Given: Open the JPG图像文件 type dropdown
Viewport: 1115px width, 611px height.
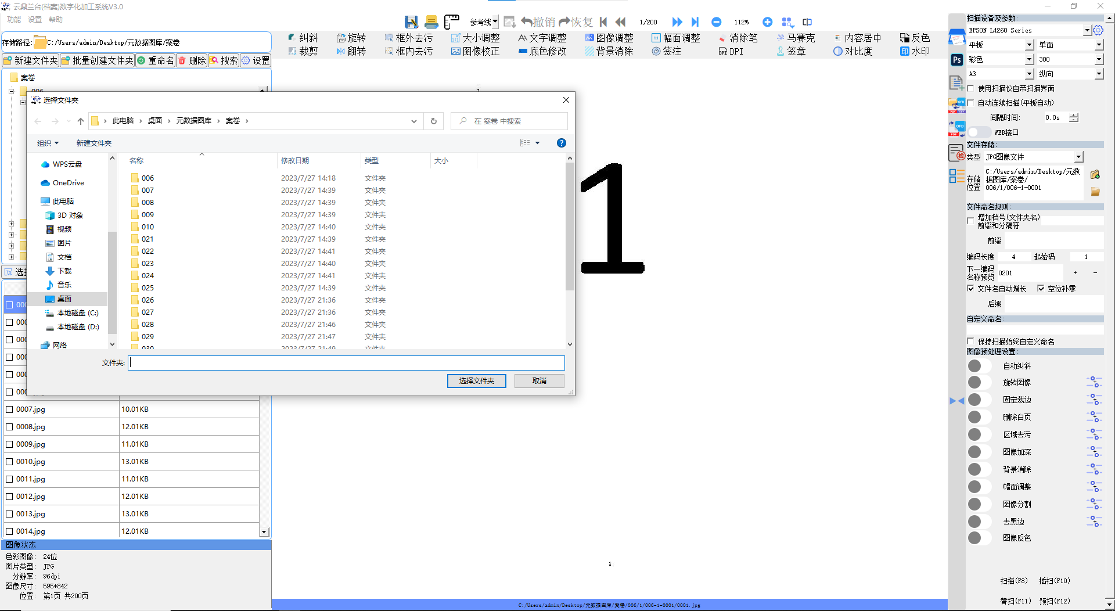Looking at the screenshot, I should tap(1078, 157).
